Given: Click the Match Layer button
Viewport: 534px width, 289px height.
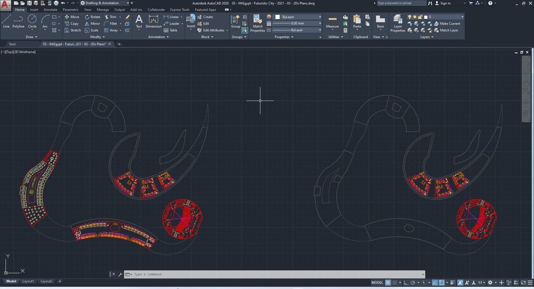Looking at the screenshot, I should click(x=446, y=30).
